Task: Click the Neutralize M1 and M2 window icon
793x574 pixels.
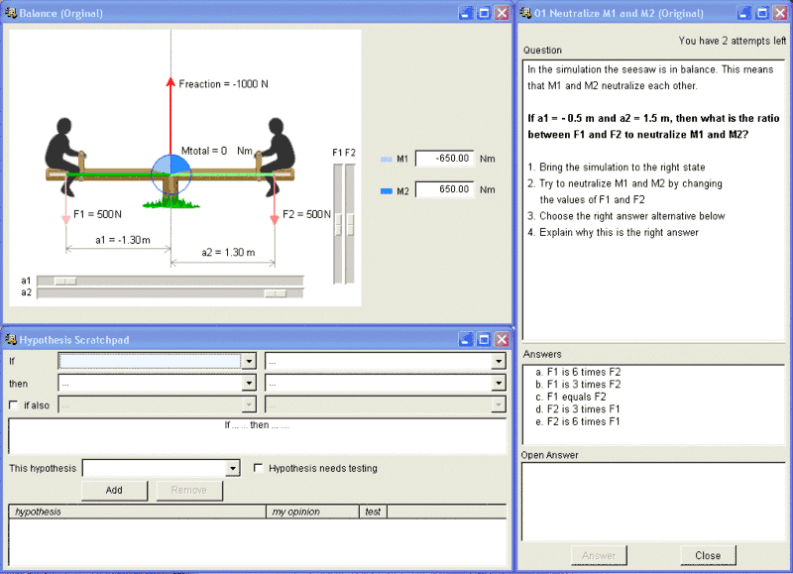Action: coord(525,13)
